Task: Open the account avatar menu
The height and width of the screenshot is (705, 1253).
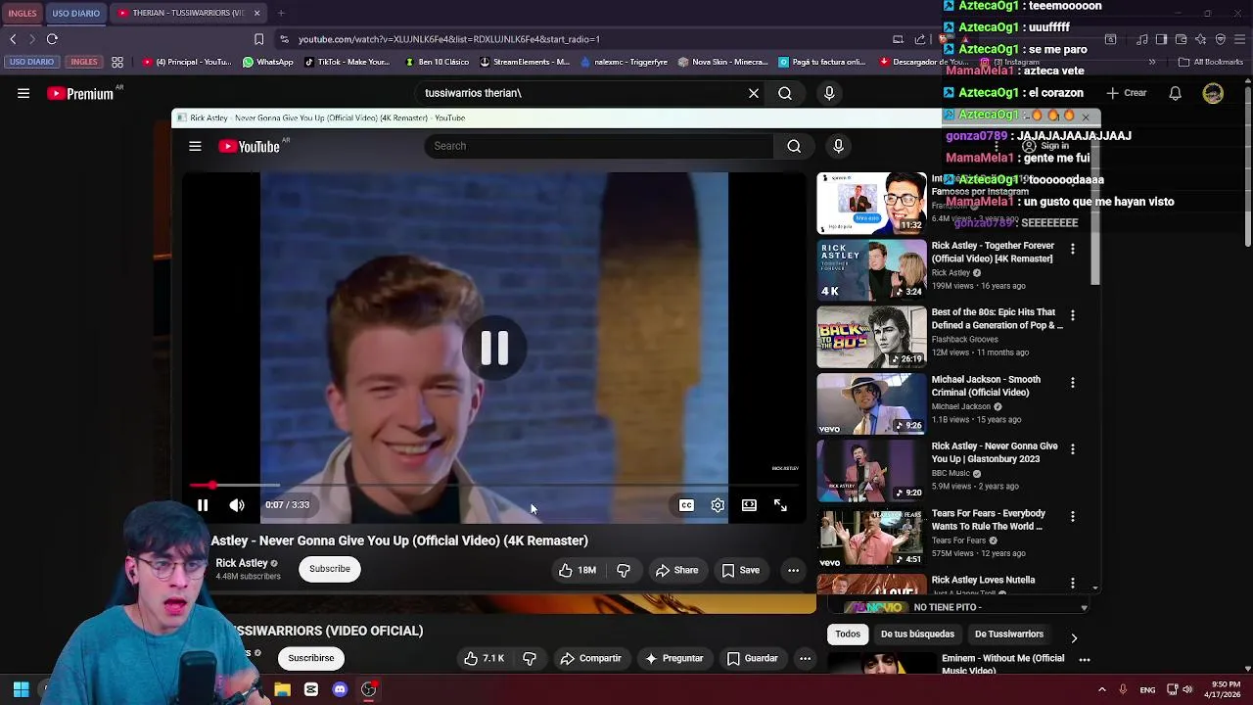Action: coord(1213,94)
